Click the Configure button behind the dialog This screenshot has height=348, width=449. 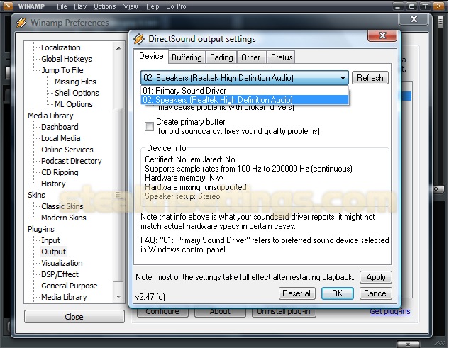(162, 313)
